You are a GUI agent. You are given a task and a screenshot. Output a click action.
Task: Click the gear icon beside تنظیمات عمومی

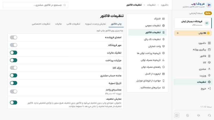[163, 25]
